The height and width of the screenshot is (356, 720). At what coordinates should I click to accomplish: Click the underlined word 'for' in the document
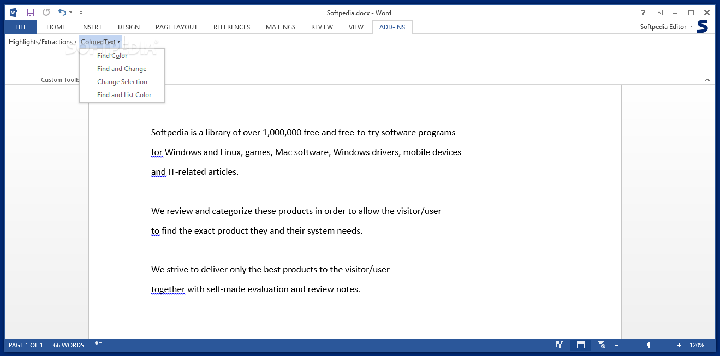[157, 152]
